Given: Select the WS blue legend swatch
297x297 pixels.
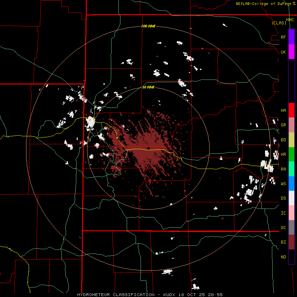Looking at the screenshot, I should coord(291,183).
